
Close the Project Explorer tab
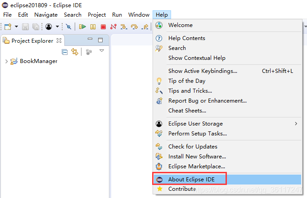59,40
